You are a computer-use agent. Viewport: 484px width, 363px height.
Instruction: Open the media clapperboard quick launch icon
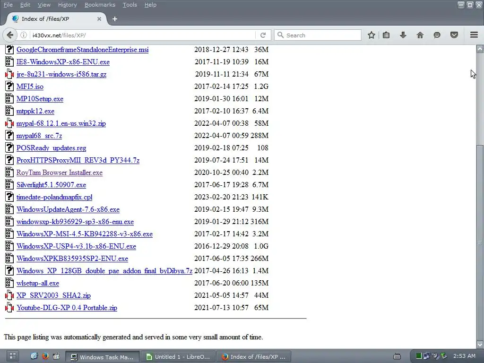(x=57, y=356)
